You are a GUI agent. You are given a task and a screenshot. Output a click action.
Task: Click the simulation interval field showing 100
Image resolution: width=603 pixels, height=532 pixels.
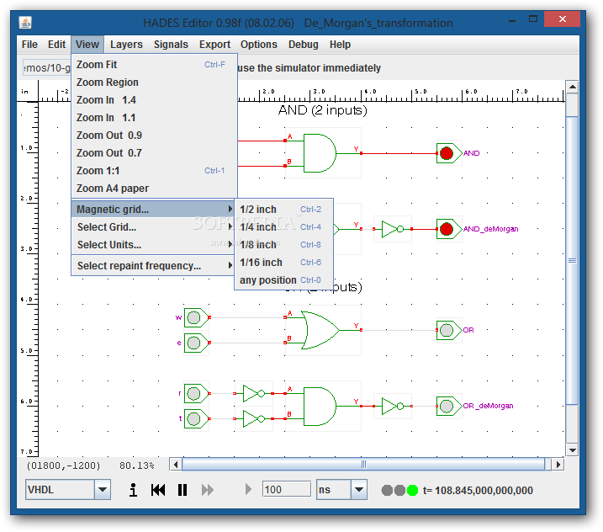(x=286, y=490)
